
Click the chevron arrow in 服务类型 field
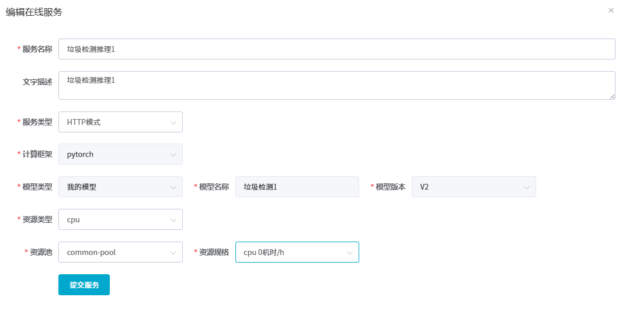(x=173, y=123)
